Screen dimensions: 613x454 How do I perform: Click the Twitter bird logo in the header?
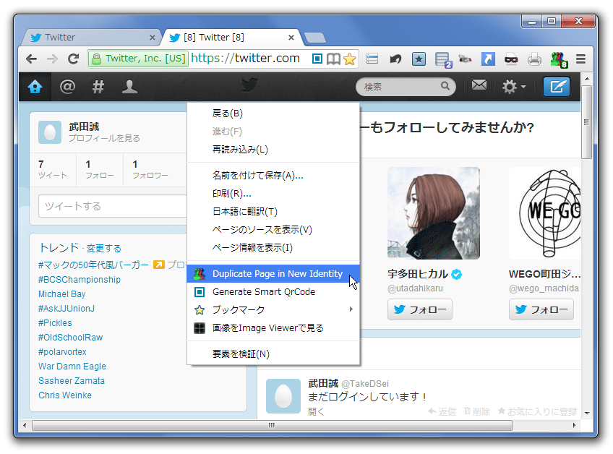(x=249, y=85)
